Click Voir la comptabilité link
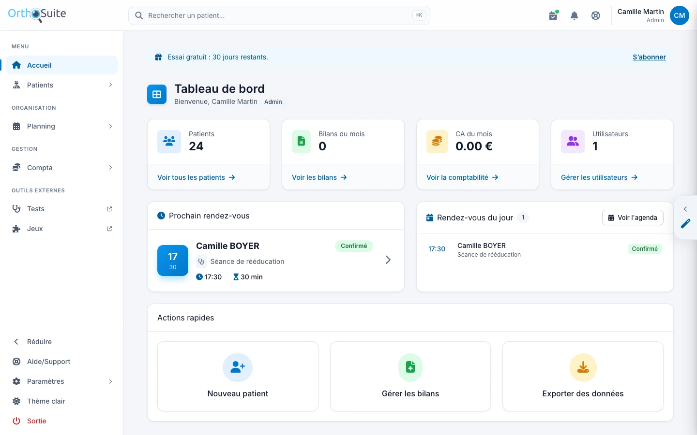 point(462,177)
